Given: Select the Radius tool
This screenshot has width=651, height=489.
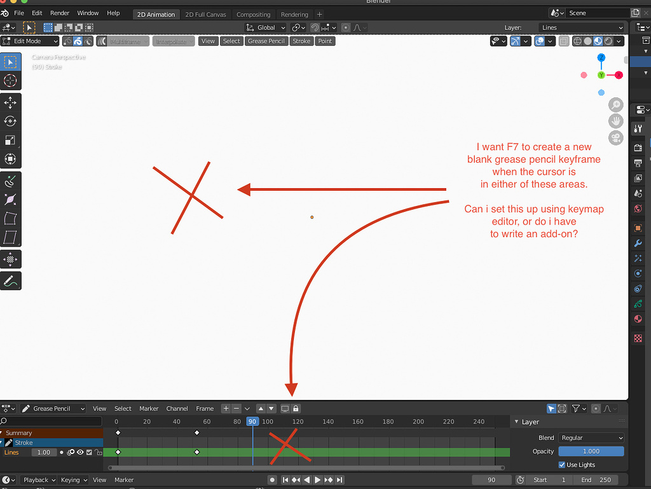Looking at the screenshot, I should 10,200.
